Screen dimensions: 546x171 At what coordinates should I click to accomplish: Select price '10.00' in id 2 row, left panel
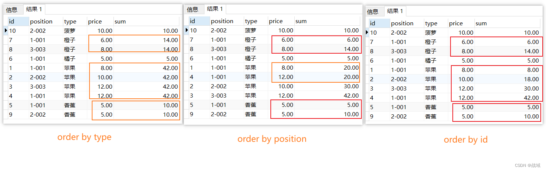pos(100,77)
